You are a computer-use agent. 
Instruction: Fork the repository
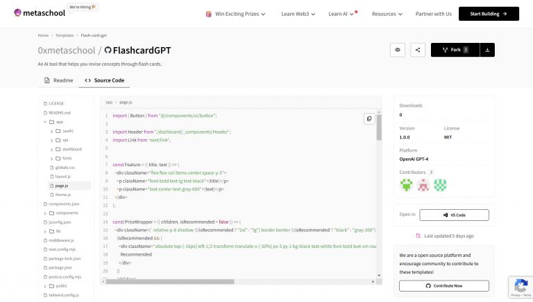point(455,50)
